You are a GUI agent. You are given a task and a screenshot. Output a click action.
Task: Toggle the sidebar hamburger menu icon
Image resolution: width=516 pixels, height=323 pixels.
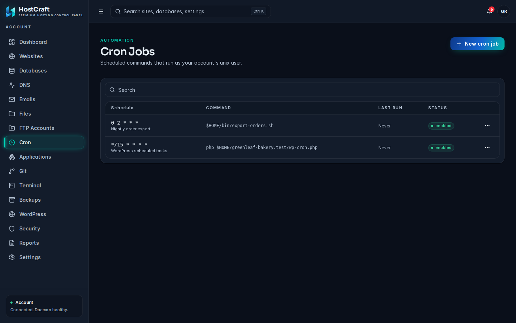(101, 11)
